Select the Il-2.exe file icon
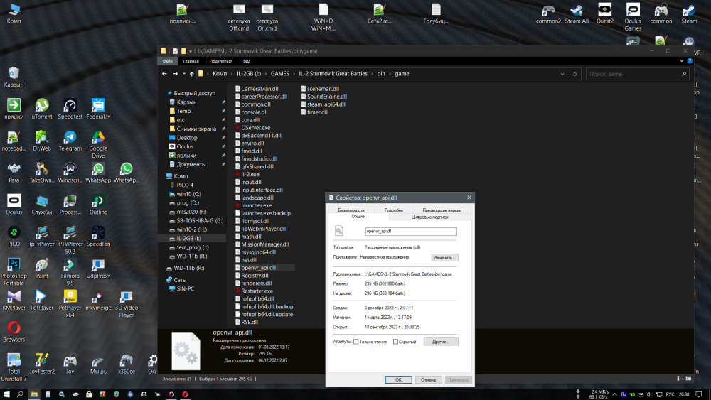This screenshot has width=711, height=400. click(238, 174)
